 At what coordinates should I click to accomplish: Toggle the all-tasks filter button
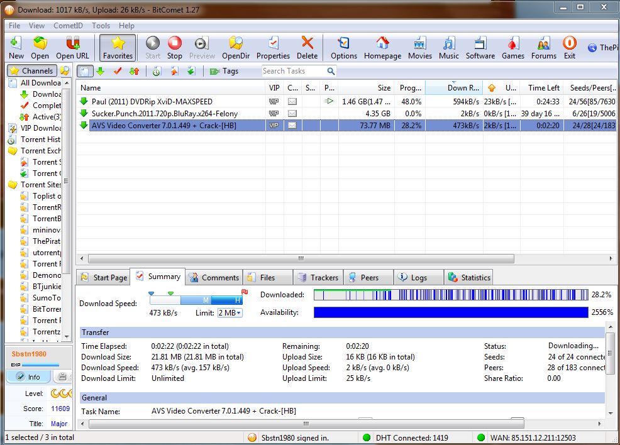pyautogui.click(x=85, y=71)
